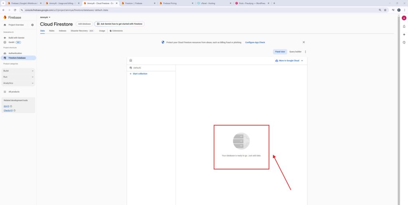
Task: Dismiss the App Check banner
Action: [304, 42]
